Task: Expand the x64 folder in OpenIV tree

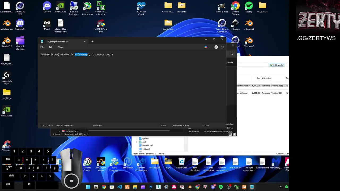Action: point(137,142)
